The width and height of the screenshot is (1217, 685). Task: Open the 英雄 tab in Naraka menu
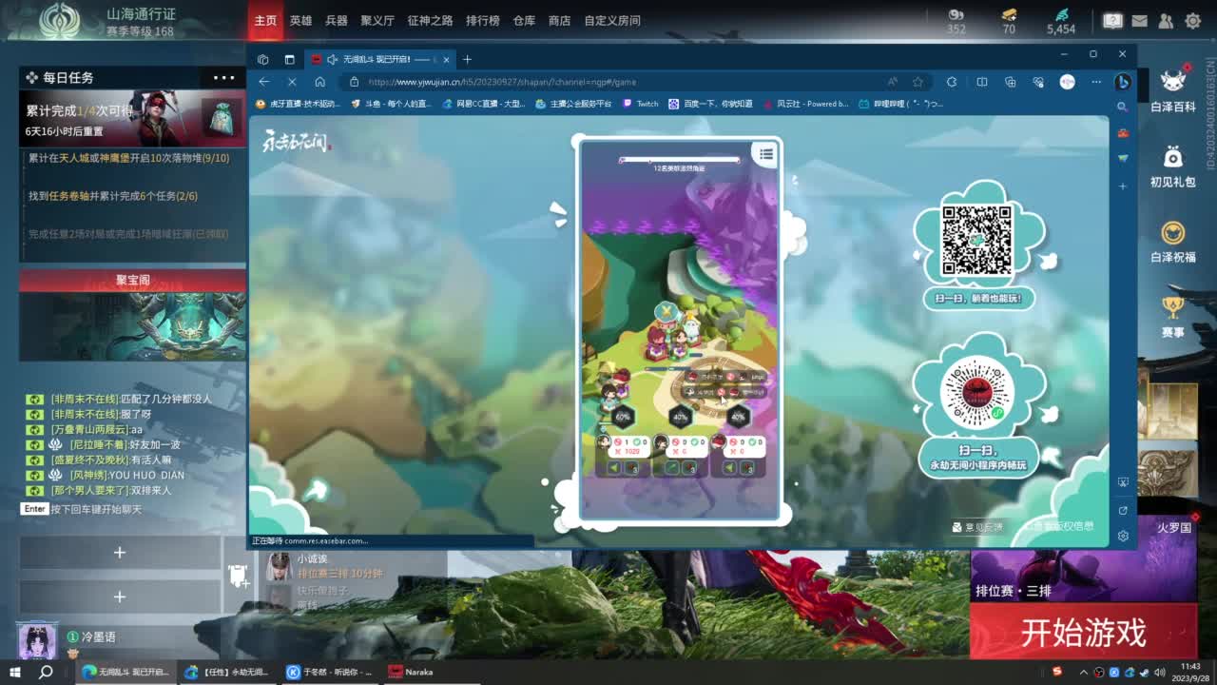300,20
